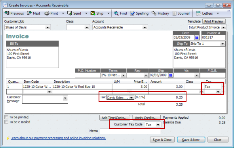Screen dimensions: 234x148
Task: Check the To be printed box
Action: pyautogui.click(x=6, y=117)
